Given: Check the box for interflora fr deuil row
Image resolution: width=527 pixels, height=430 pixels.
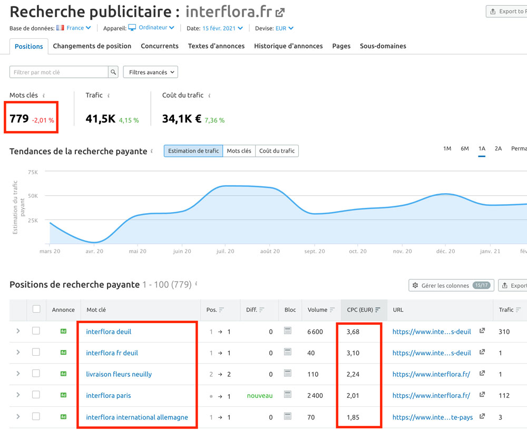Looking at the screenshot, I should point(36,352).
